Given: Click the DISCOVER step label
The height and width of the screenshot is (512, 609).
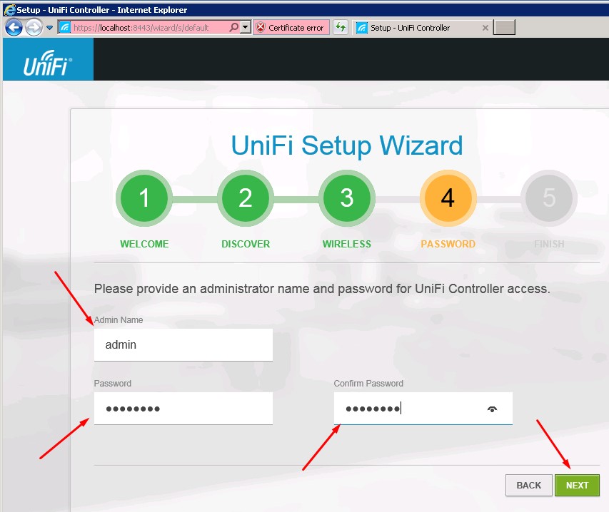Looking at the screenshot, I should [246, 244].
